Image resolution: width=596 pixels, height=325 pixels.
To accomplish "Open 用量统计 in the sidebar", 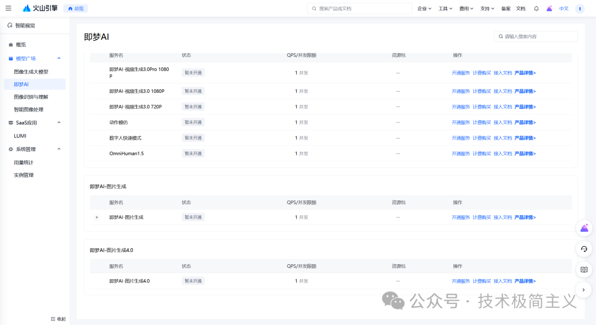I will [x=24, y=162].
